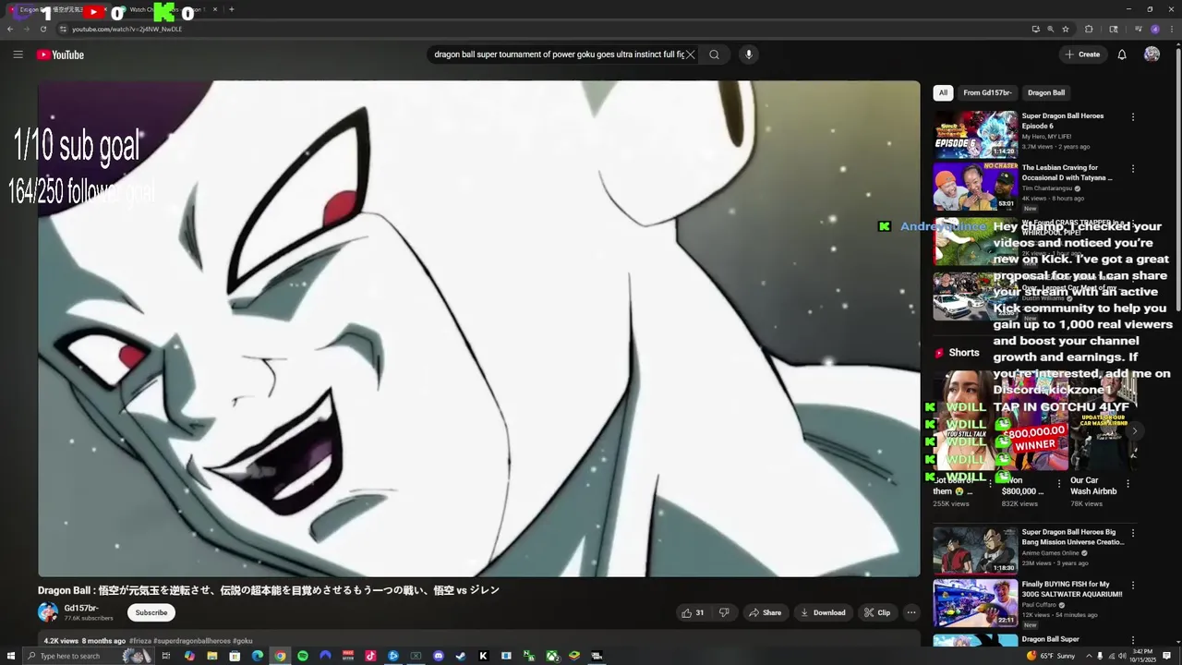Open the video's more actions ellipsis
This screenshot has height=665, width=1182.
pyautogui.click(x=911, y=612)
